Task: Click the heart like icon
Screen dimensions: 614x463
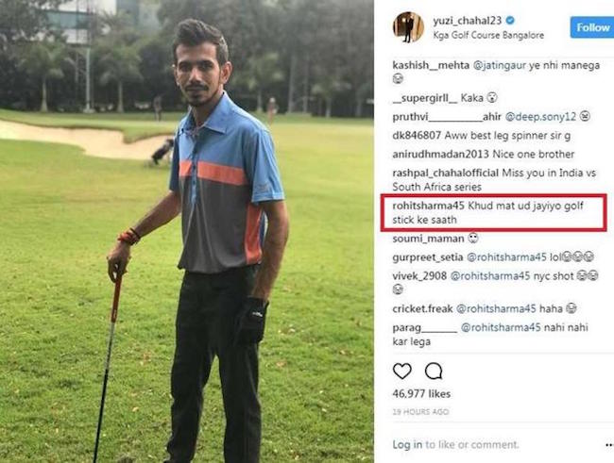Action: coord(401,372)
